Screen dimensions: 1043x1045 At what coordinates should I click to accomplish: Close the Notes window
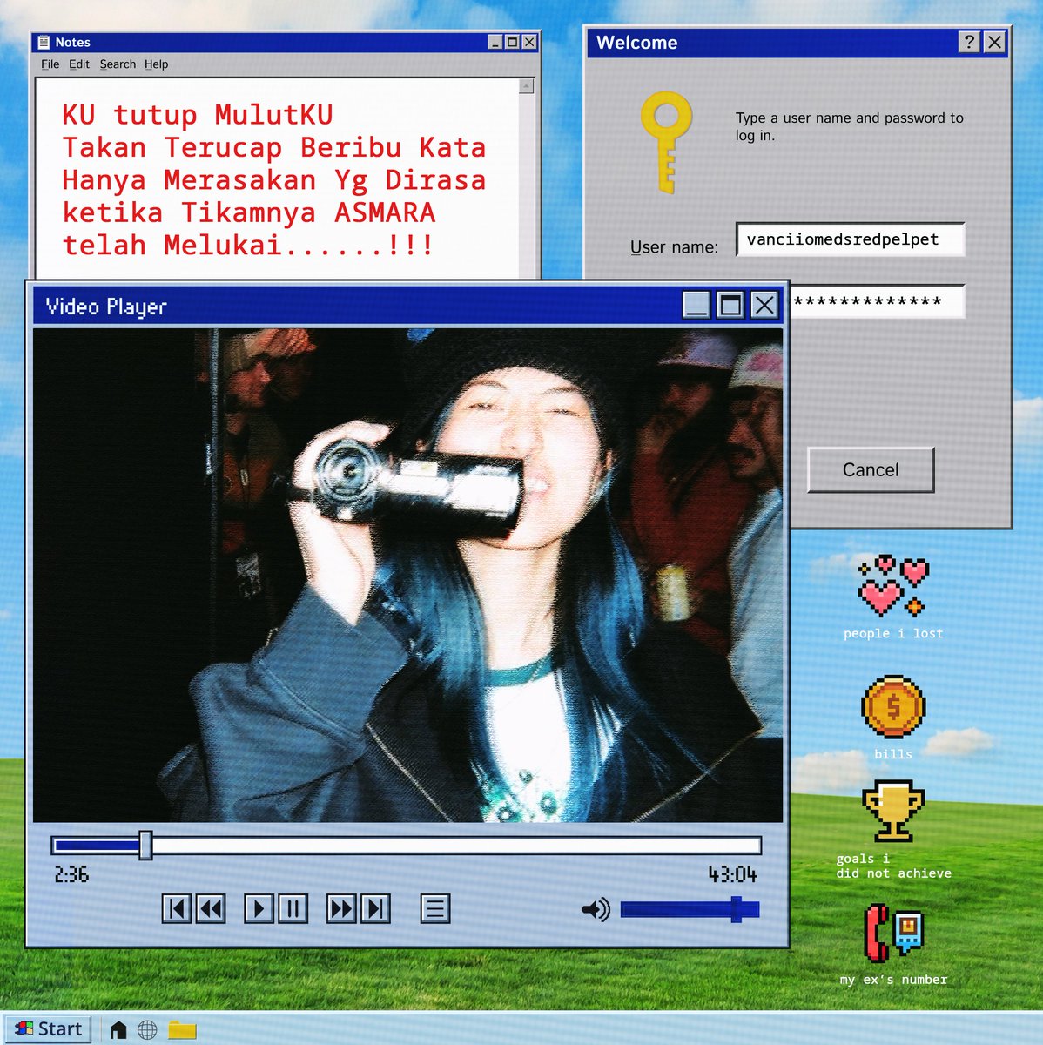click(529, 42)
